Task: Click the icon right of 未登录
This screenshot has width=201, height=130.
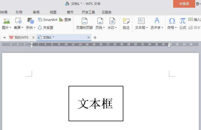Action: [198, 4]
